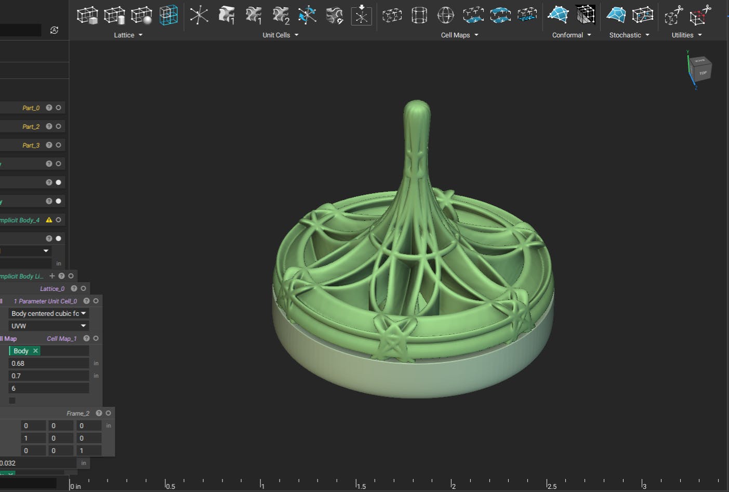
Task: Click the warning icon on Implicit Body_4
Action: click(49, 220)
